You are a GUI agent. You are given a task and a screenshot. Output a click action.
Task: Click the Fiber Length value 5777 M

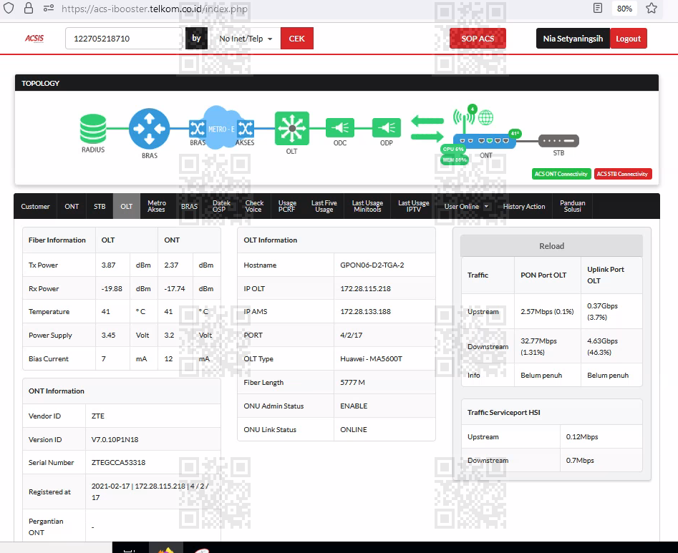[x=352, y=382]
